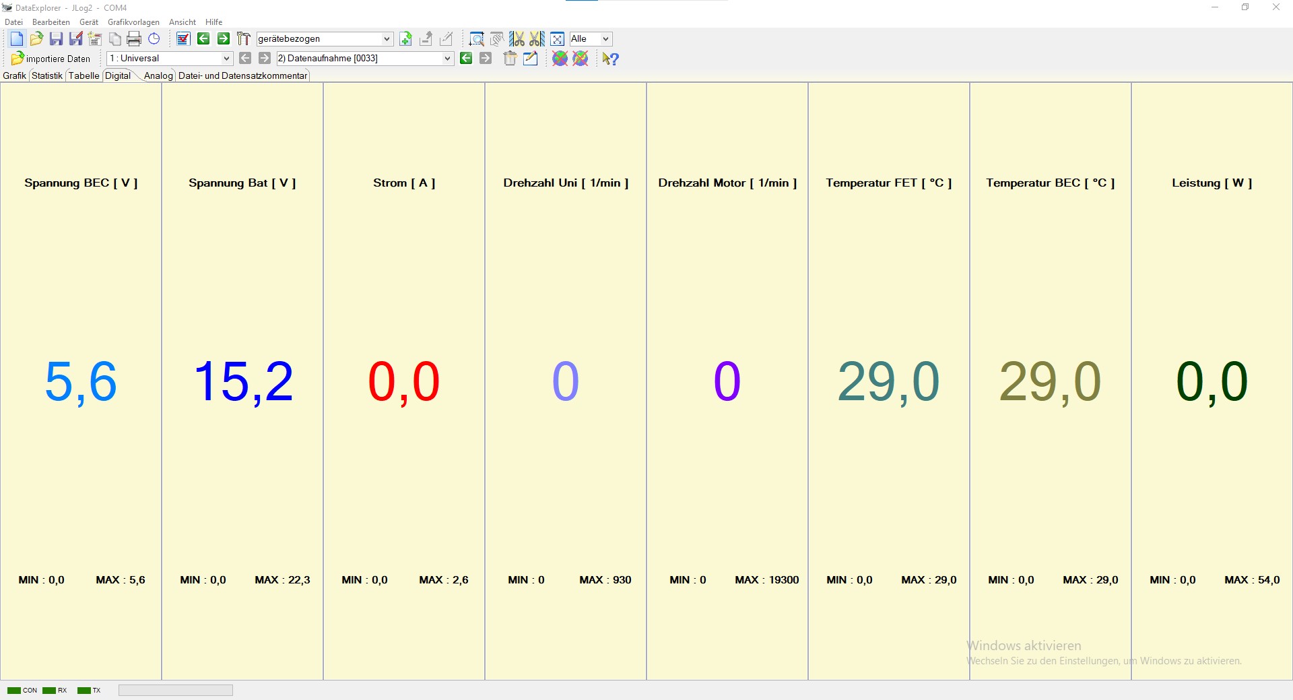Delete current record with trash icon

pos(510,59)
